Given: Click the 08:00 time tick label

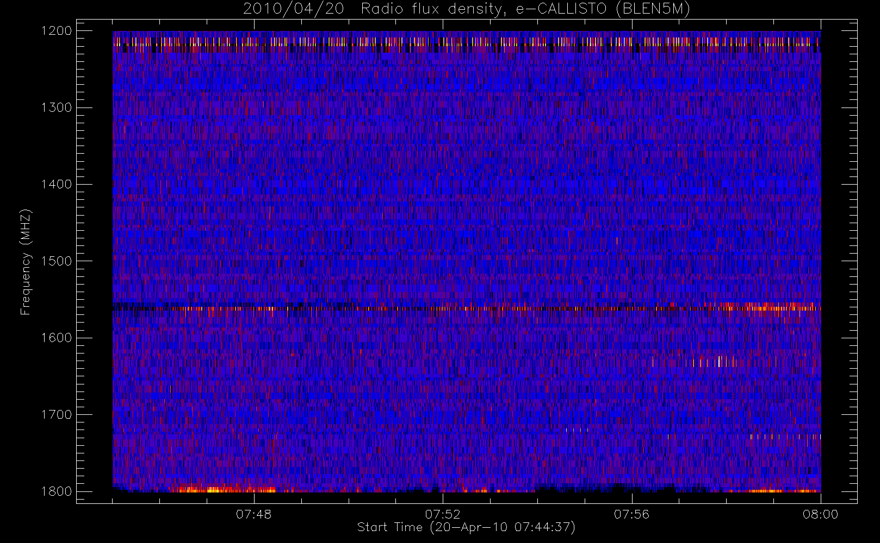Looking at the screenshot, I should click(x=820, y=514).
